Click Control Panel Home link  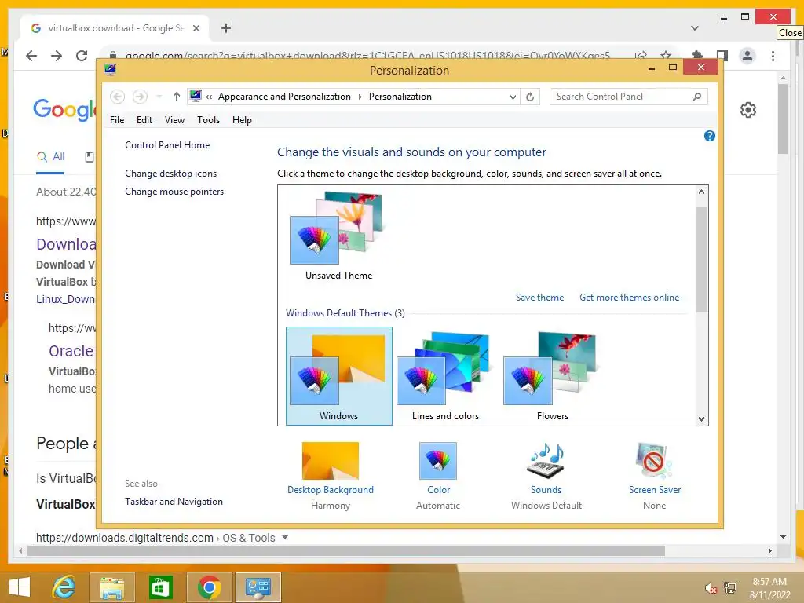(167, 145)
